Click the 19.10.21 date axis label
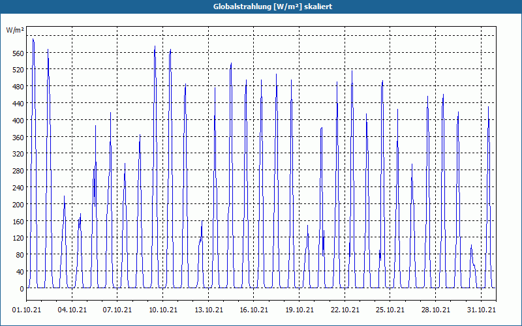The height and width of the screenshot is (326, 522). (x=299, y=310)
